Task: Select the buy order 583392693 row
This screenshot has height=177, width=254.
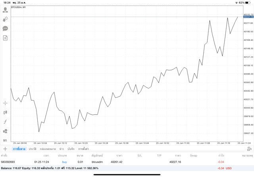Action: point(119,162)
